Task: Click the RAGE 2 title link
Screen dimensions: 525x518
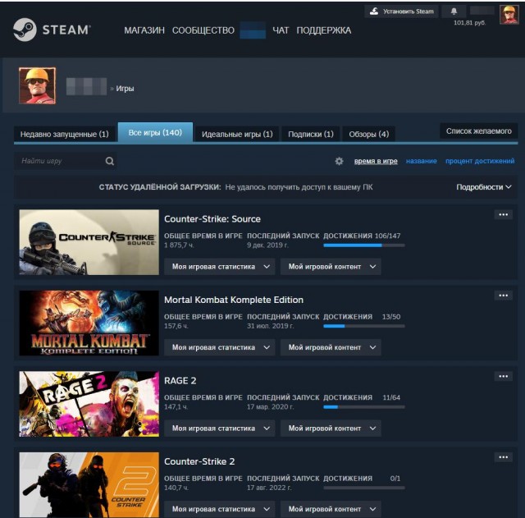Action: click(x=180, y=381)
